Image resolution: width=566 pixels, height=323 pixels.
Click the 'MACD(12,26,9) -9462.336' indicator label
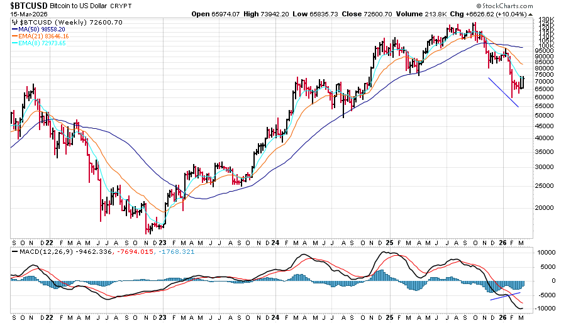coord(66,251)
